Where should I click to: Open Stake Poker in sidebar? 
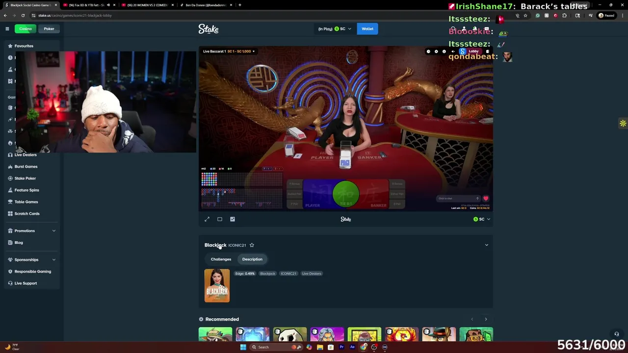coord(25,178)
